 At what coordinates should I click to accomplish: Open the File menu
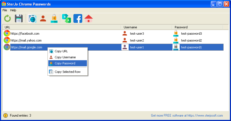click(5, 10)
